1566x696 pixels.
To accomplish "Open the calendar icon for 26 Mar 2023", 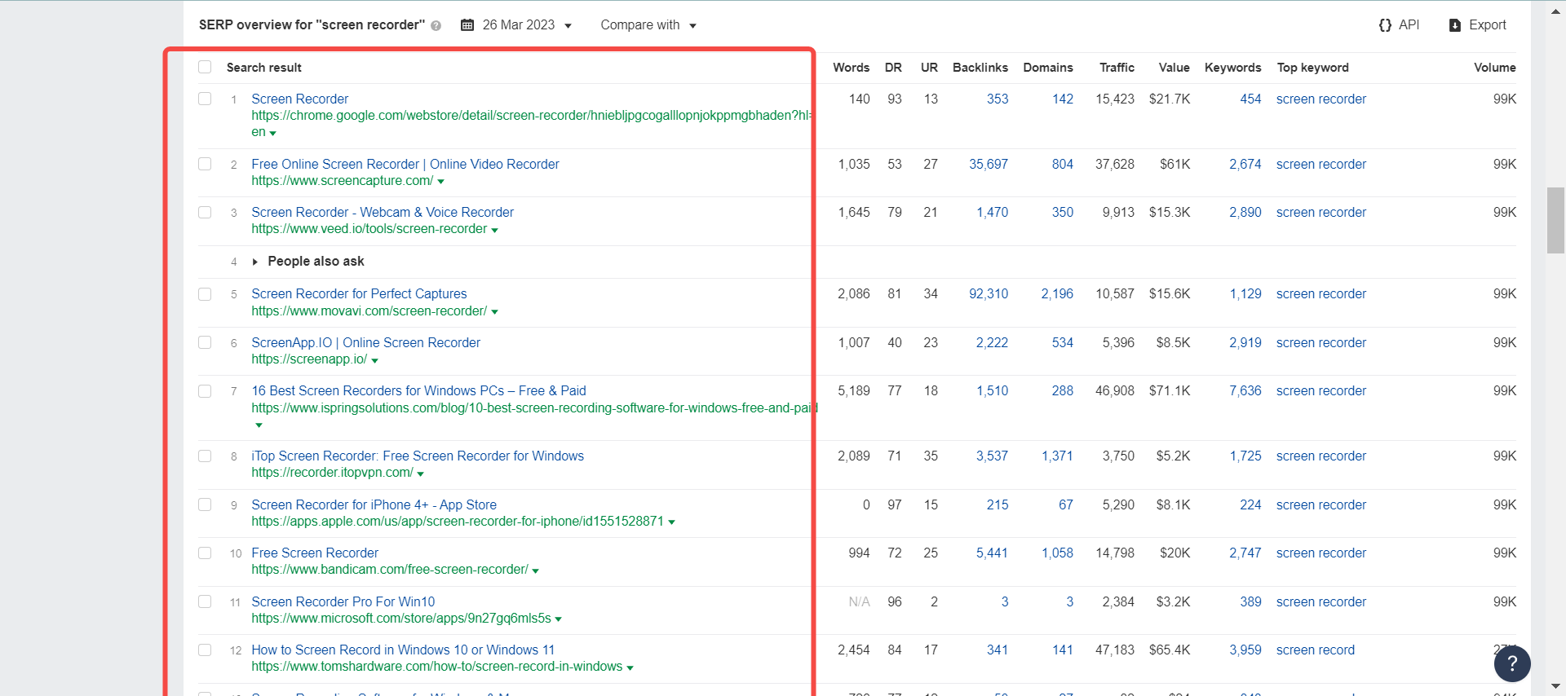I will 467,25.
